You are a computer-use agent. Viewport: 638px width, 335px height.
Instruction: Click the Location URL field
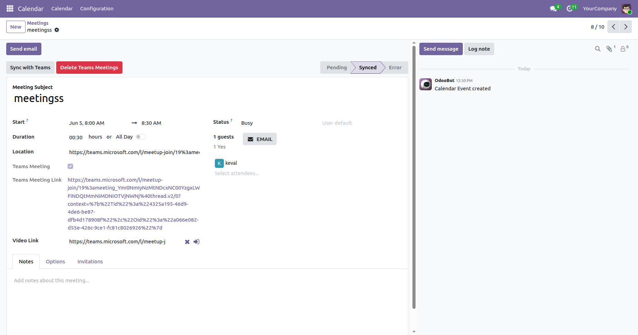(x=134, y=152)
